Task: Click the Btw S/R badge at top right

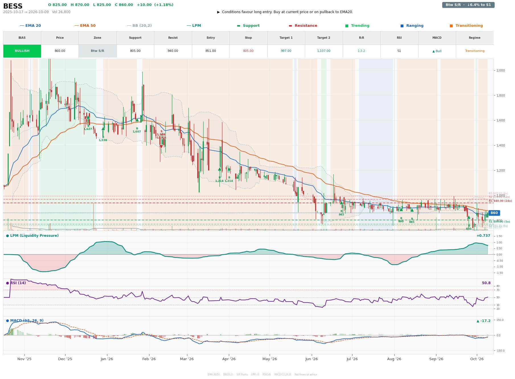Action: 468,5
